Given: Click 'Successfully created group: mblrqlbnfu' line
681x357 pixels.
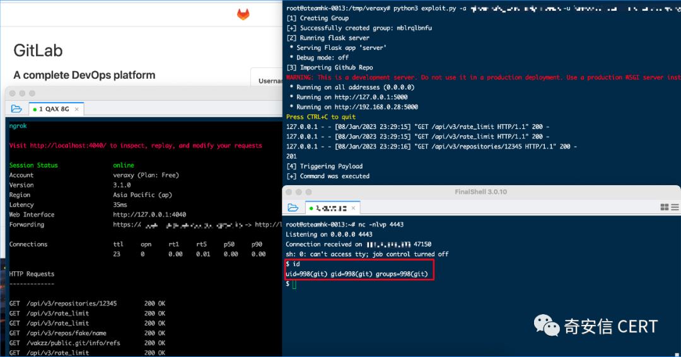Looking at the screenshot, I should (x=359, y=28).
